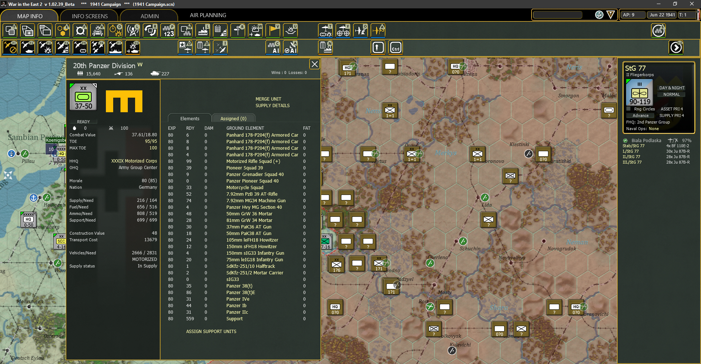Click the Biala Podlaska airbase name
Viewport: 701px width, 364px height.
point(646,141)
